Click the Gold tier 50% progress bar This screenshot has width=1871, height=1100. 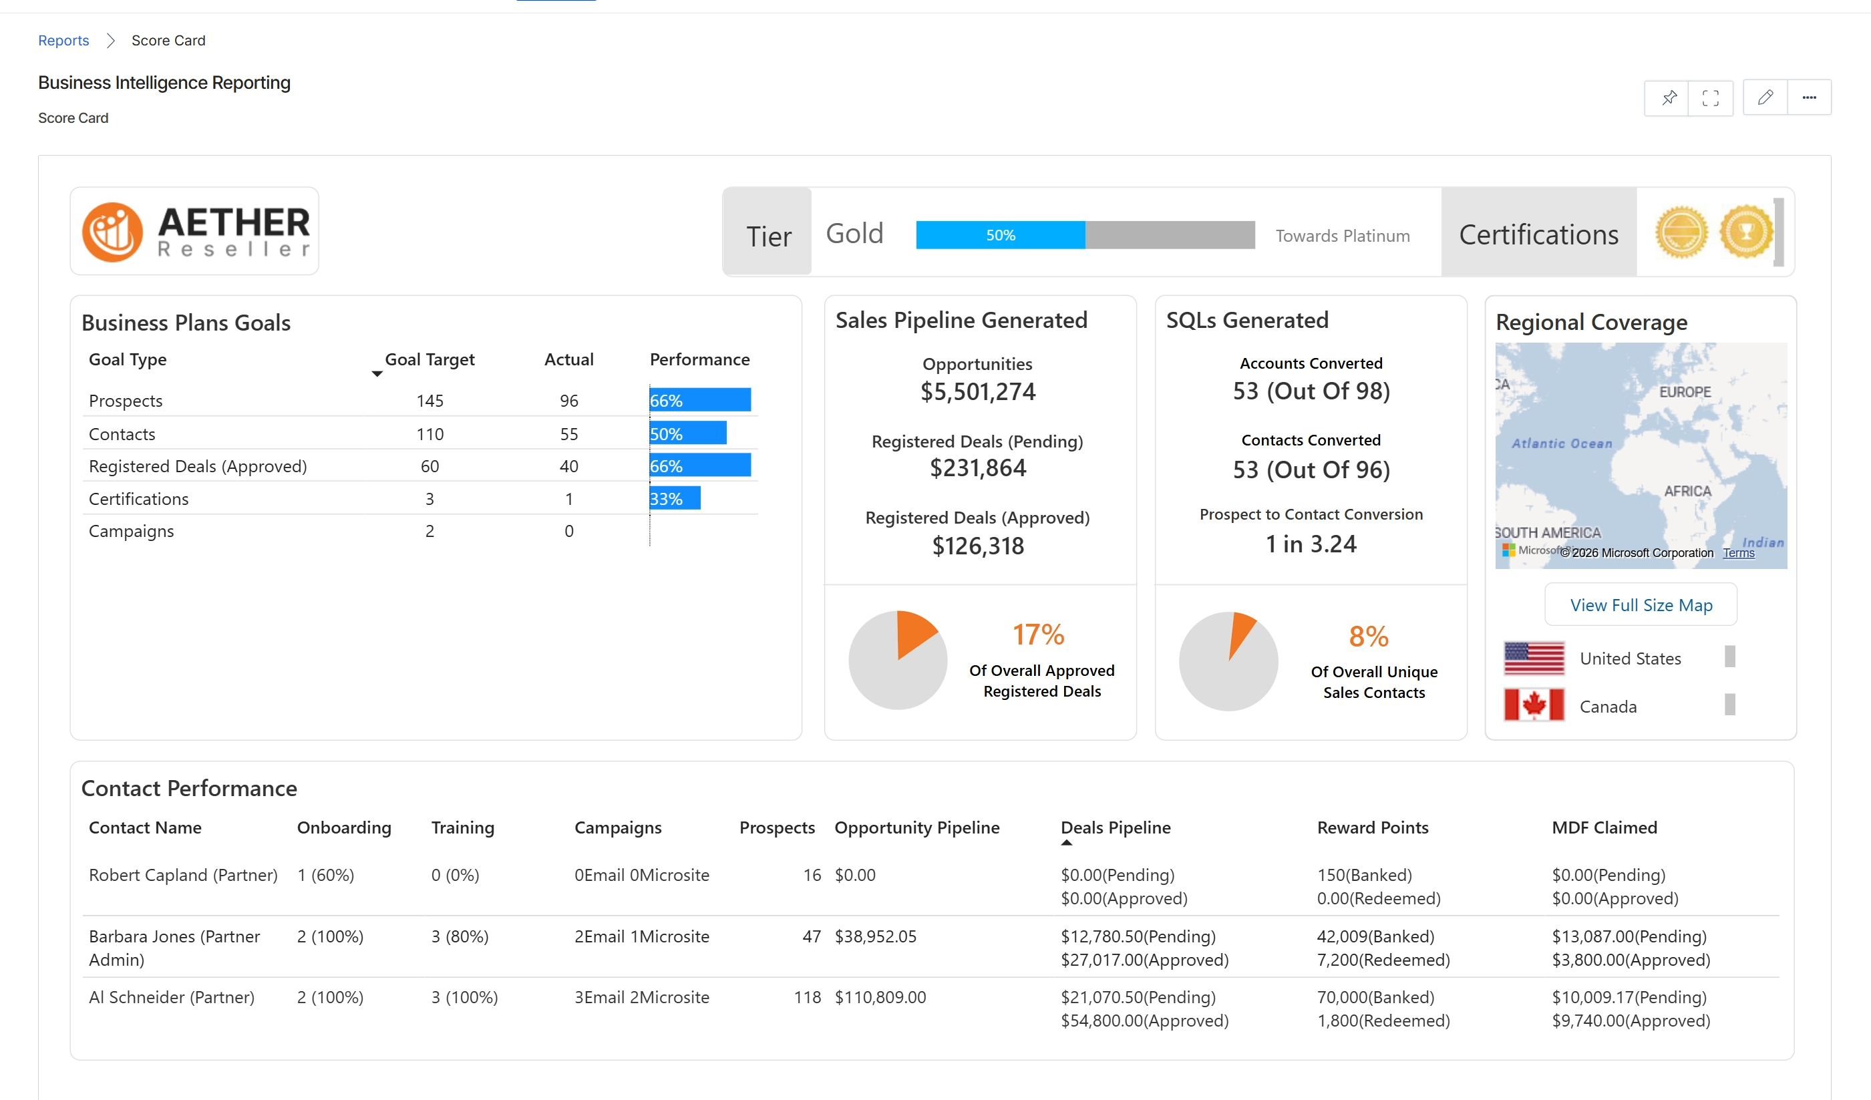pos(1085,235)
